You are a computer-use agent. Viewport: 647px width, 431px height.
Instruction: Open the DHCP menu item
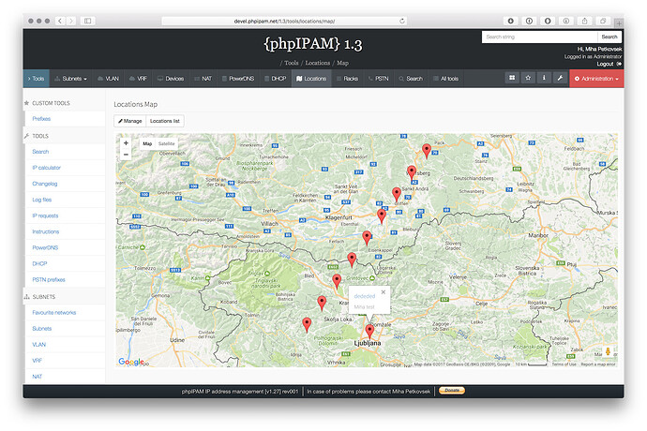[x=276, y=79]
